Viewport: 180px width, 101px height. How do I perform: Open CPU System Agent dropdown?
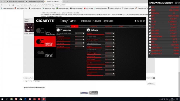pyautogui.click(x=114, y=53)
